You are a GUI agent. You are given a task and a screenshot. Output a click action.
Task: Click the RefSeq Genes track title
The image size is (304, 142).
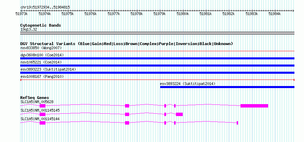[x=35, y=98]
